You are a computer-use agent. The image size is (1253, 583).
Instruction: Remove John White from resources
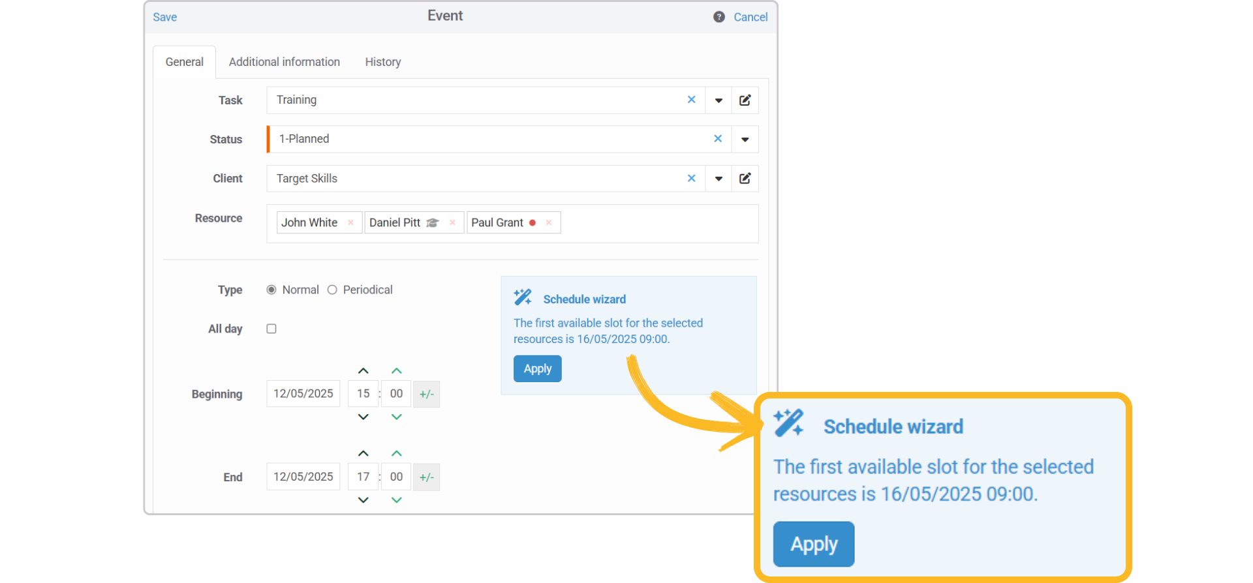coord(350,222)
